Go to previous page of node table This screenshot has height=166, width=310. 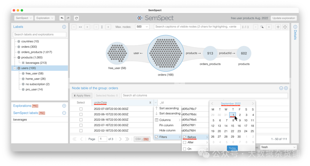click(81, 139)
